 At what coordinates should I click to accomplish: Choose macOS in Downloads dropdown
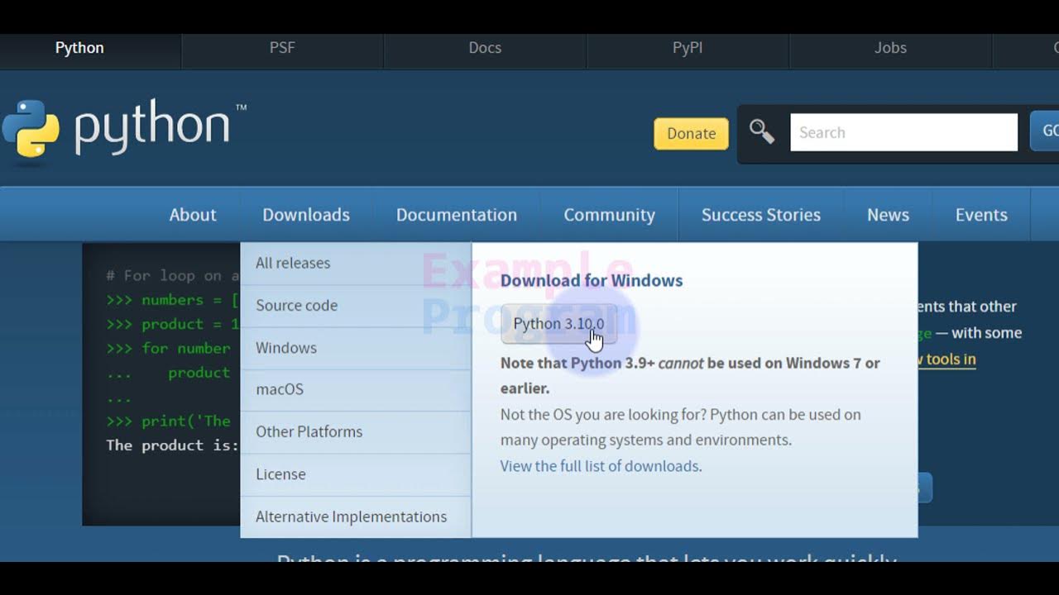pos(356,389)
